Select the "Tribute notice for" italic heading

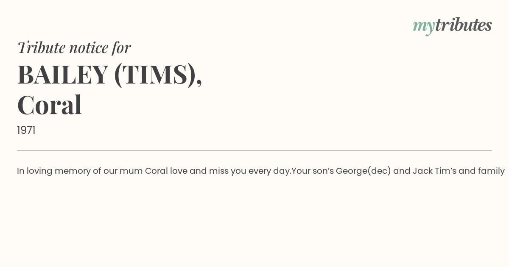click(x=74, y=47)
